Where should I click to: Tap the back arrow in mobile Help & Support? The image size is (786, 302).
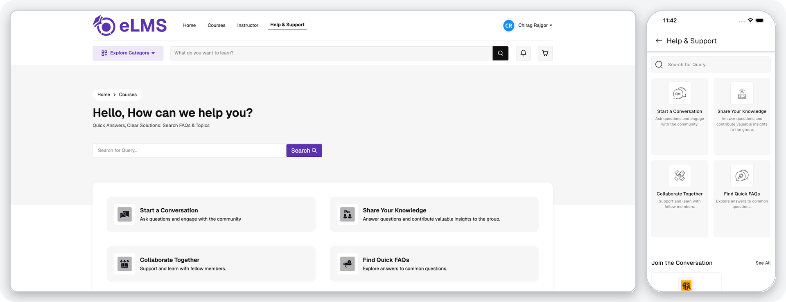click(659, 41)
